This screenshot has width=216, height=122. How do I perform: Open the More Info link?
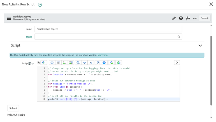pos(103,55)
